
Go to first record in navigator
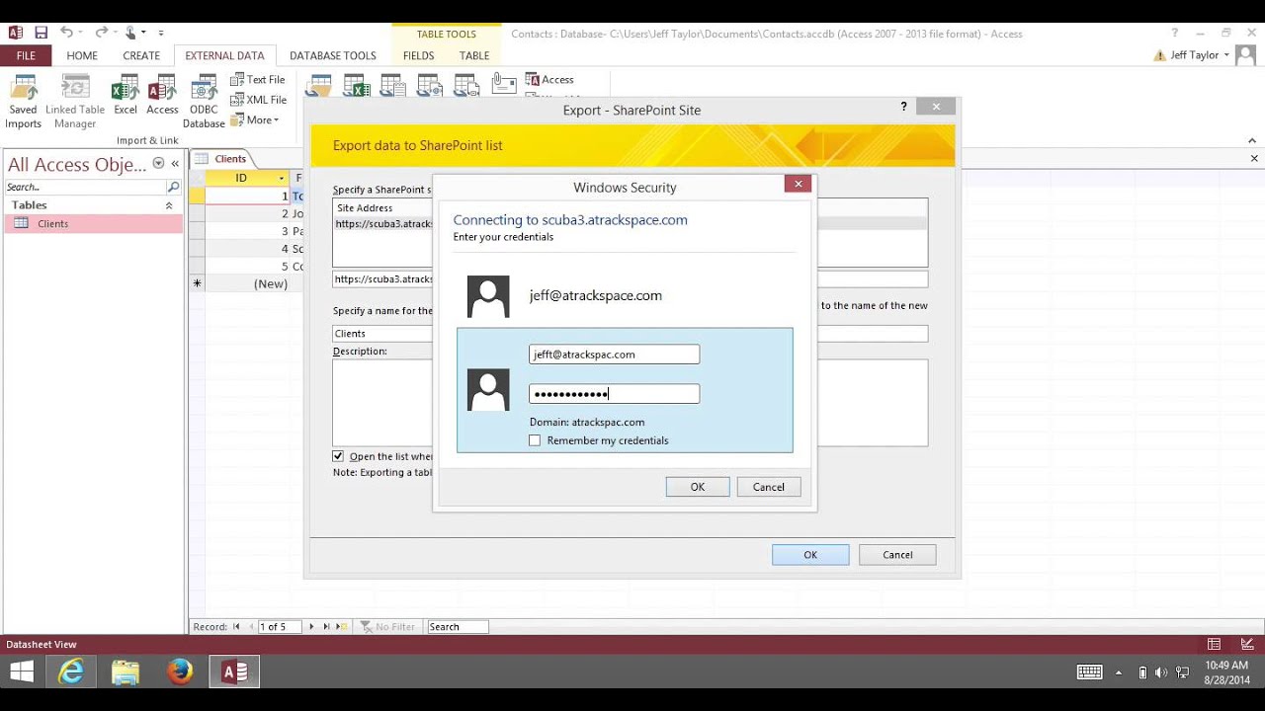[x=236, y=626]
